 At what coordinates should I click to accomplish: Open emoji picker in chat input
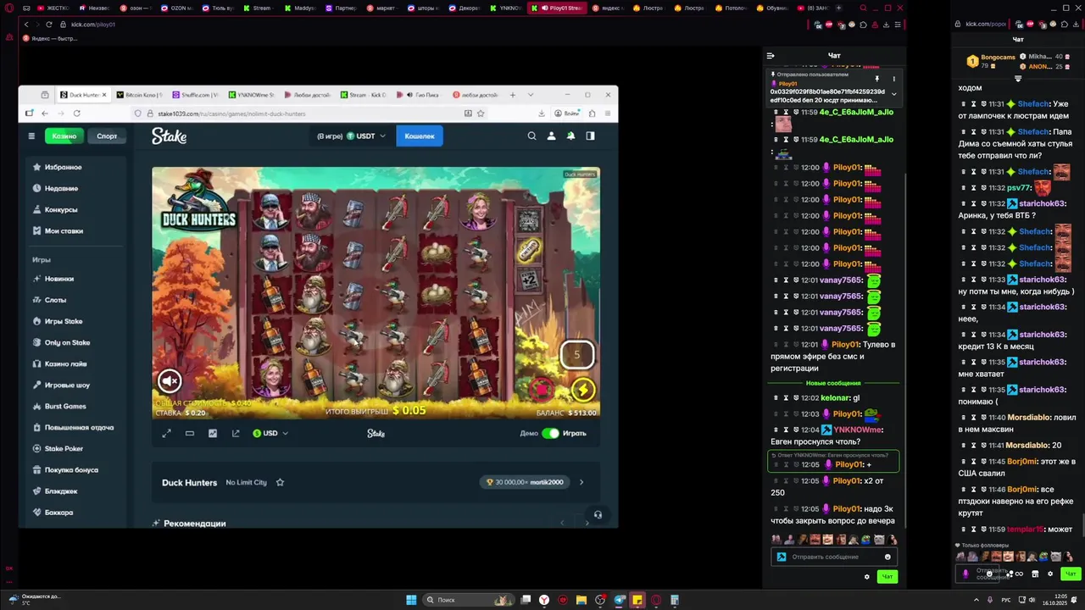887,557
